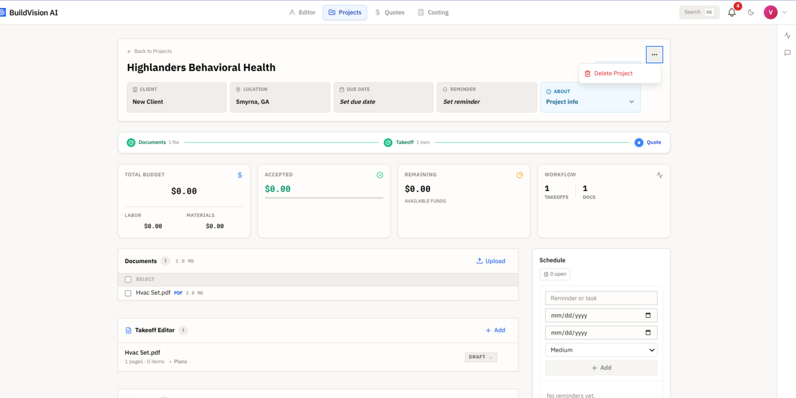This screenshot has height=398, width=796.
Task: Select Delete Project menu entry
Action: 620,73
